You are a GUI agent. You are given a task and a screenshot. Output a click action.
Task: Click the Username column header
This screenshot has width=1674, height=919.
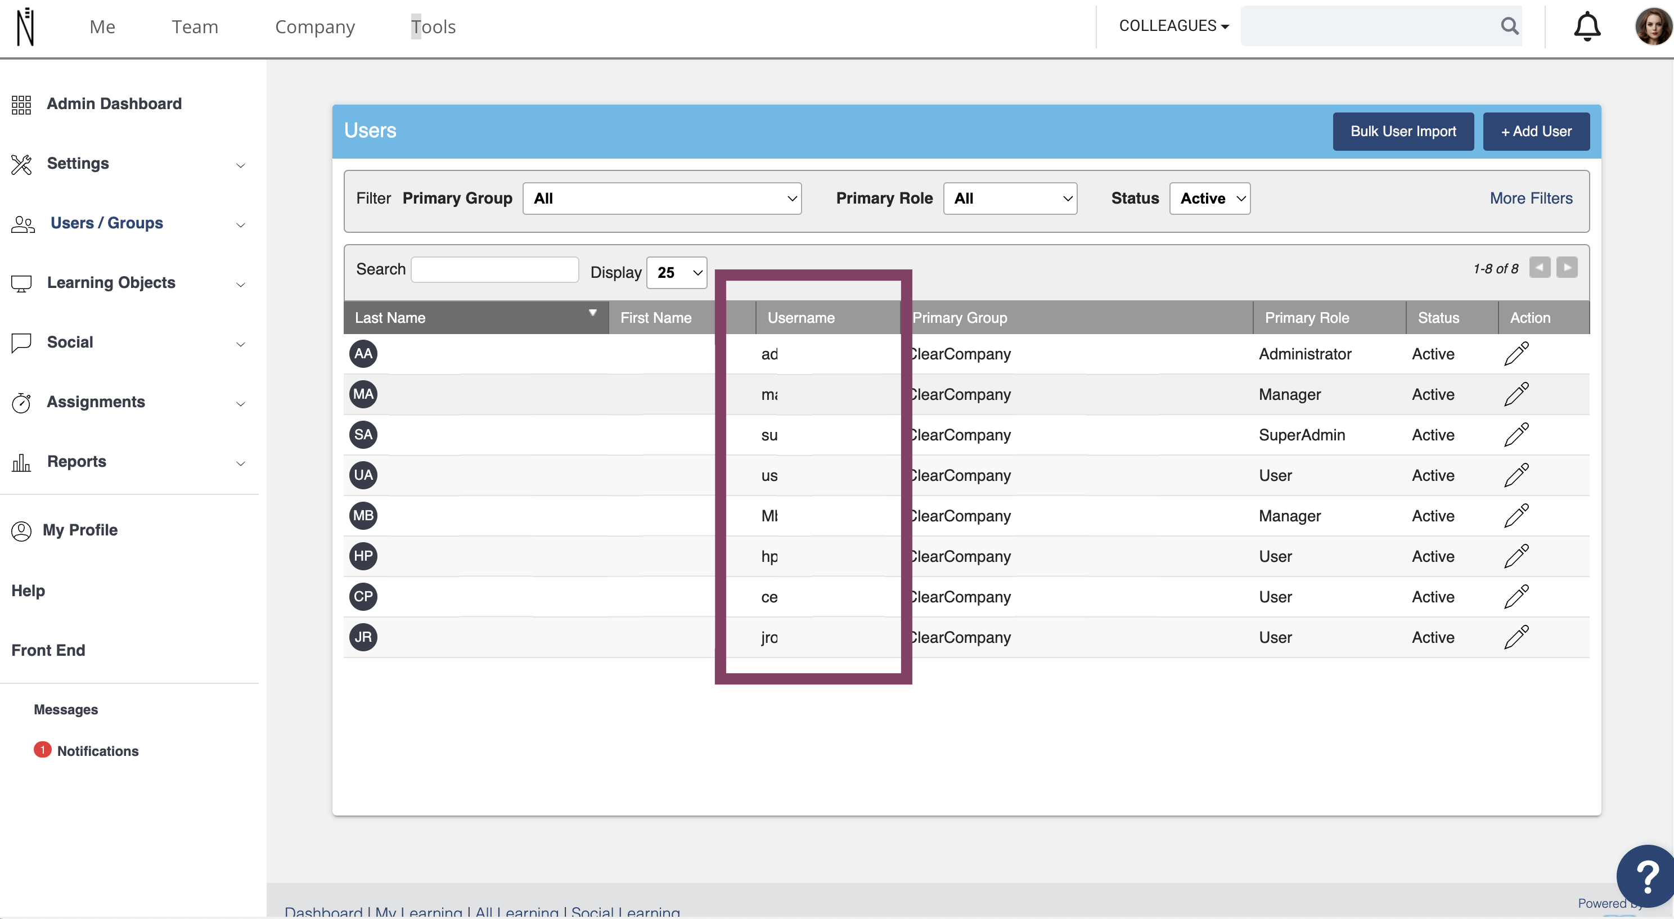800,318
